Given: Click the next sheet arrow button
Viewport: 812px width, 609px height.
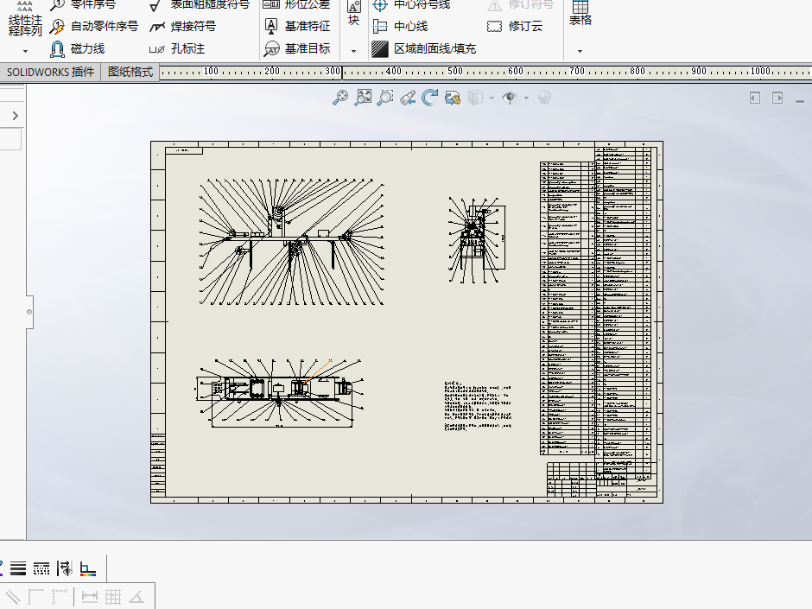Looking at the screenshot, I should 777,98.
